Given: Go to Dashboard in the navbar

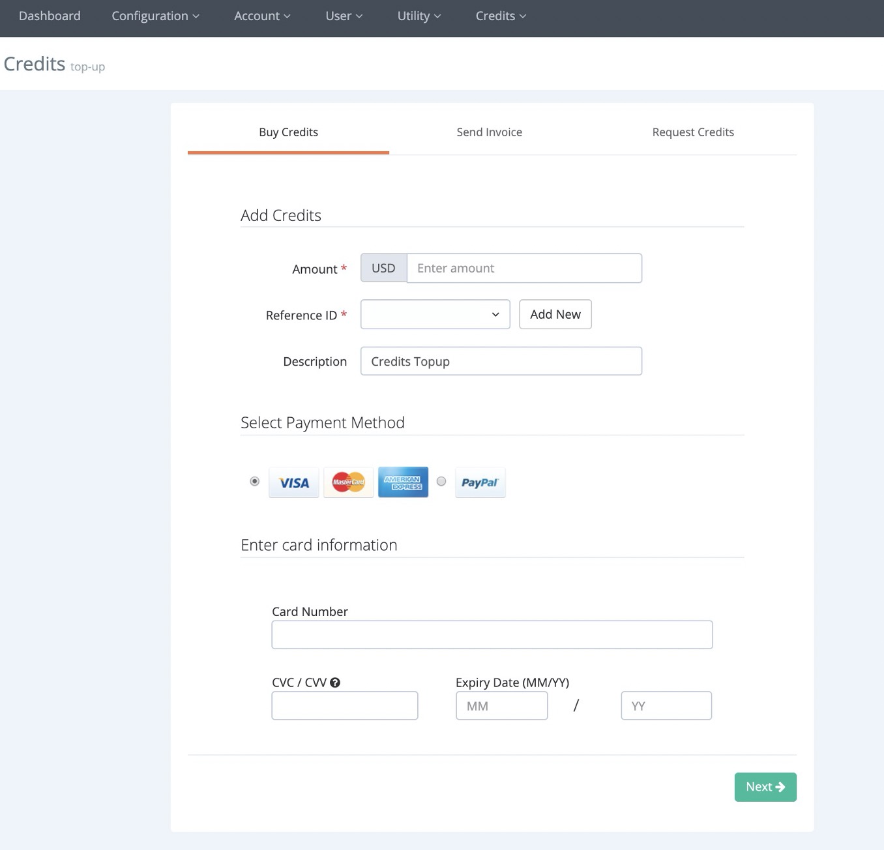Looking at the screenshot, I should pos(50,16).
